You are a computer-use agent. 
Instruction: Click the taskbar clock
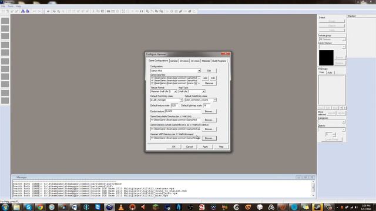pos(366,207)
